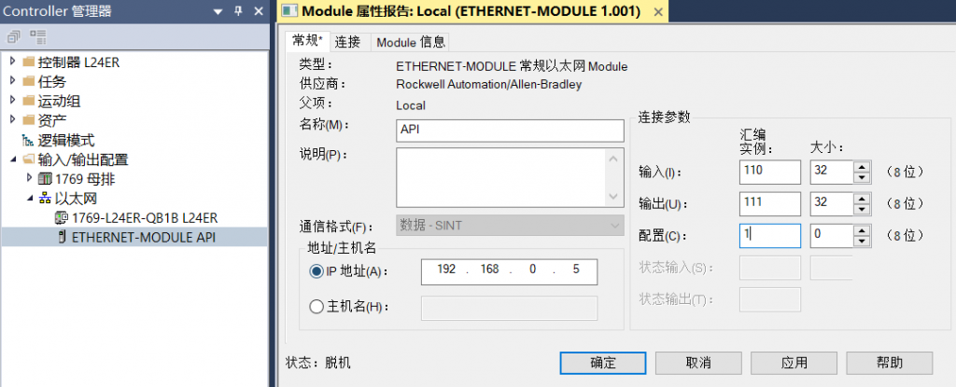Click the 逻辑模式 icon
The width and height of the screenshot is (956, 387).
[x=28, y=140]
